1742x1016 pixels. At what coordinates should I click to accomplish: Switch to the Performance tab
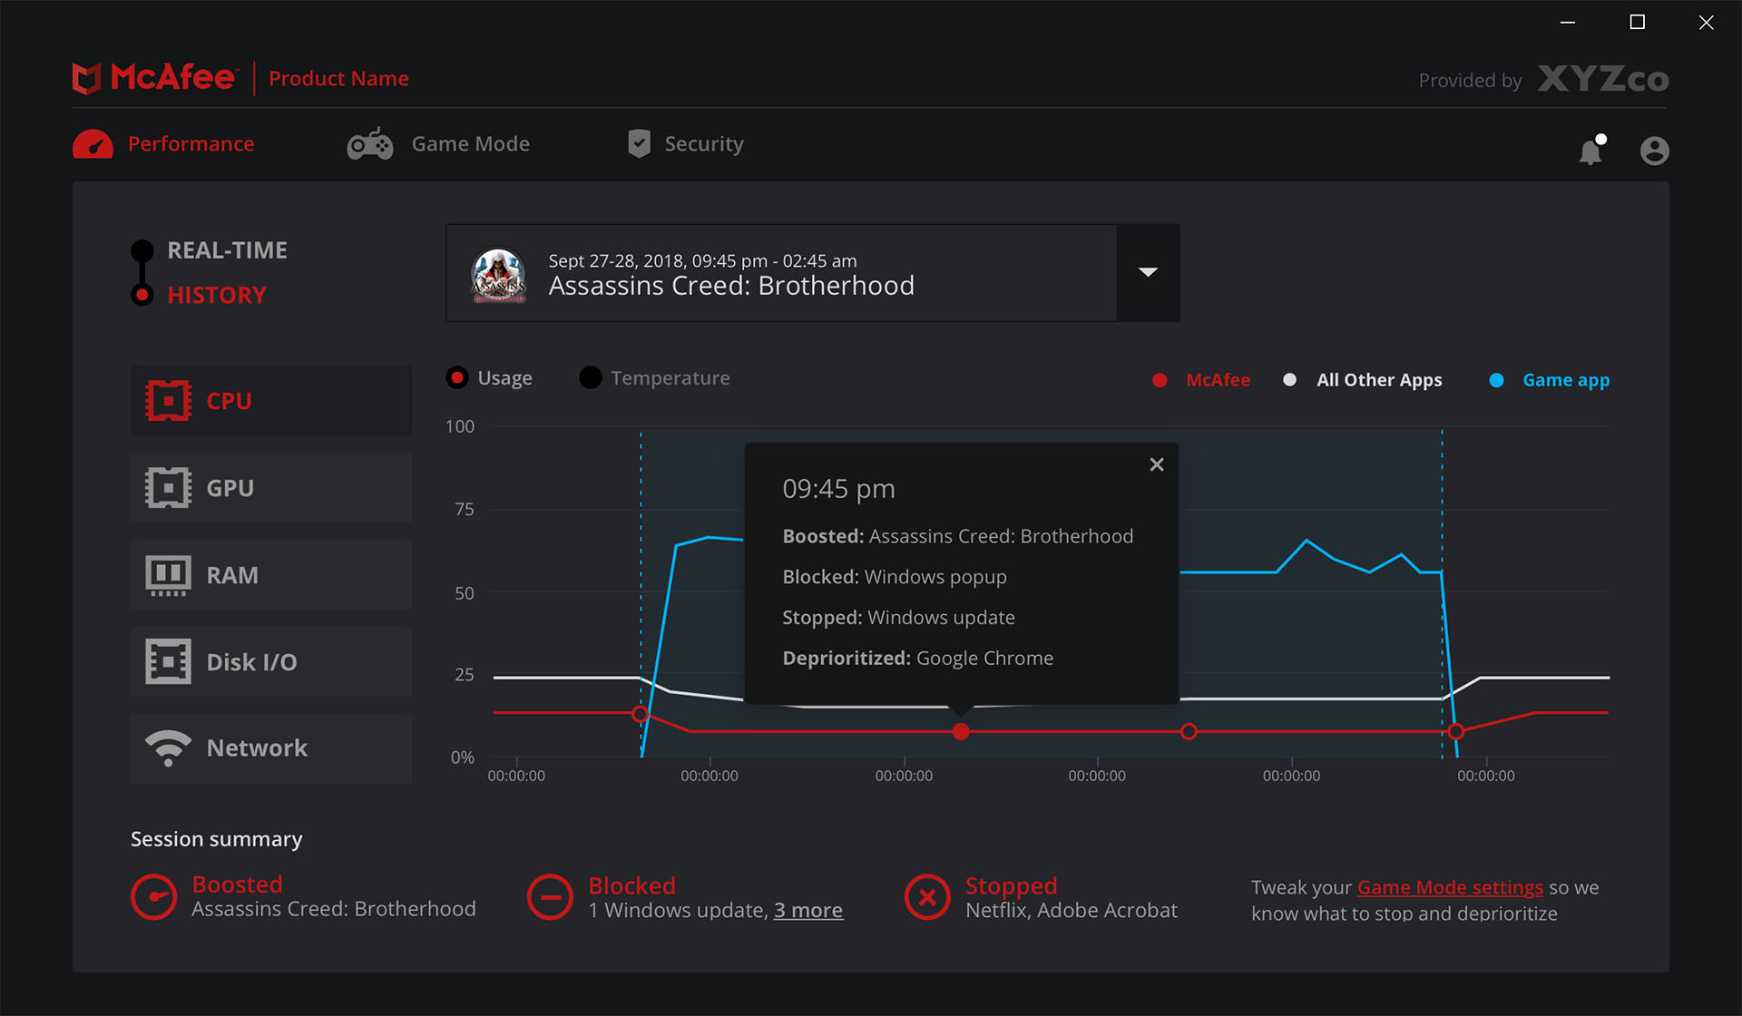(163, 144)
